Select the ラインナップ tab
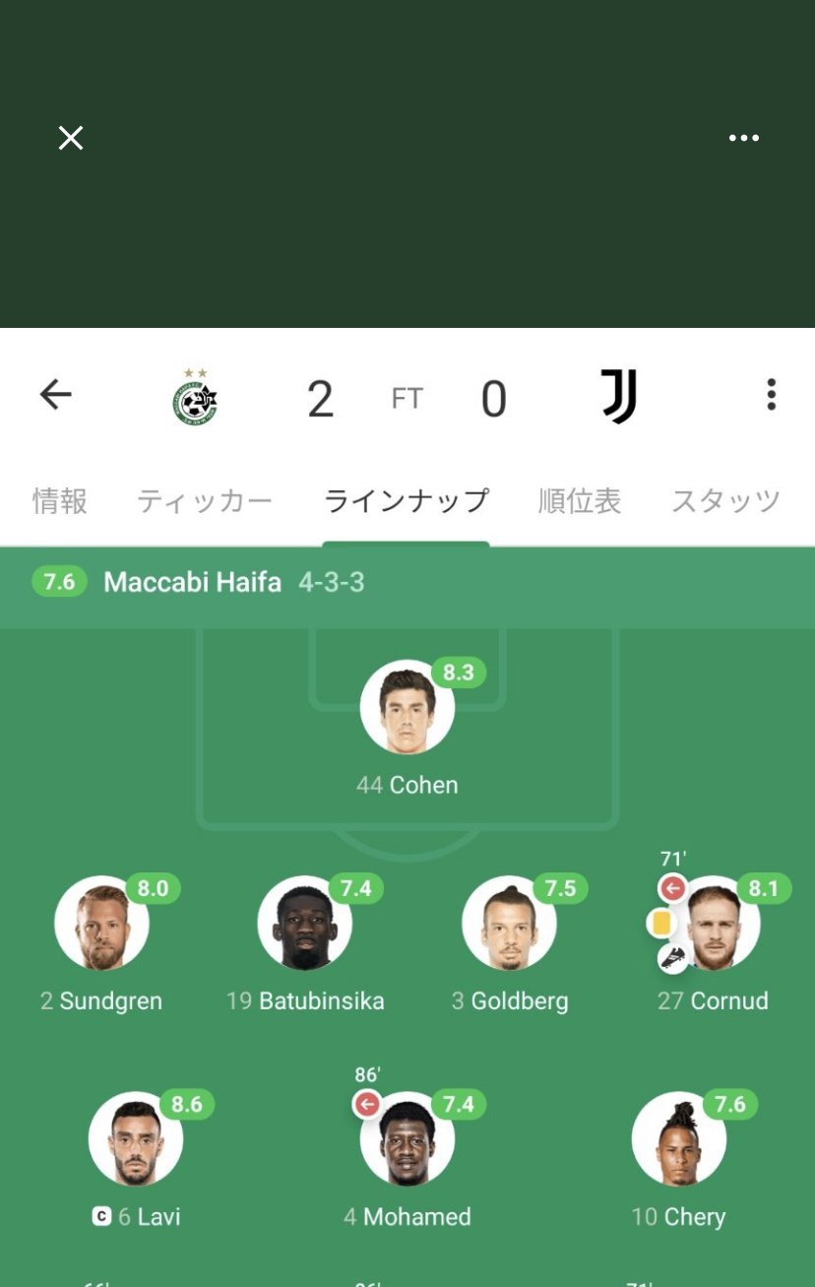This screenshot has width=815, height=1287. [407, 501]
